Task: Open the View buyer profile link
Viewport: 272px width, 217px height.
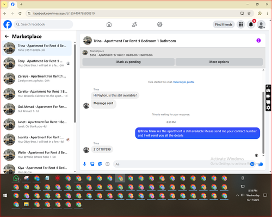Action: click(183, 82)
